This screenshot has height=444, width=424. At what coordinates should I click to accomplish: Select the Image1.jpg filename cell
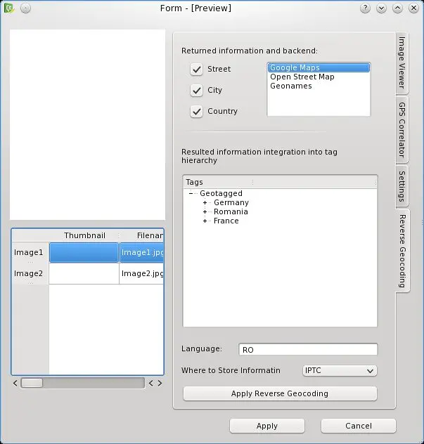pyautogui.click(x=141, y=253)
